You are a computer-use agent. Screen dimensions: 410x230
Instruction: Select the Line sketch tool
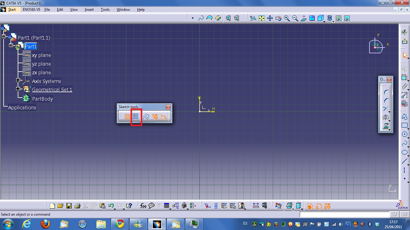pyautogui.click(x=405, y=161)
